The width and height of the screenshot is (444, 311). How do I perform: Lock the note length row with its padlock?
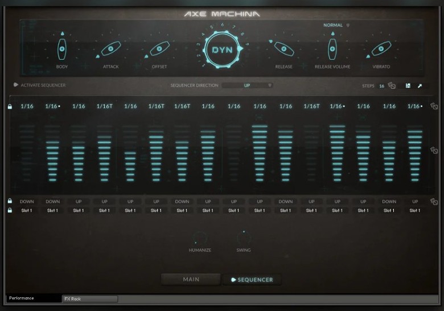click(10, 107)
